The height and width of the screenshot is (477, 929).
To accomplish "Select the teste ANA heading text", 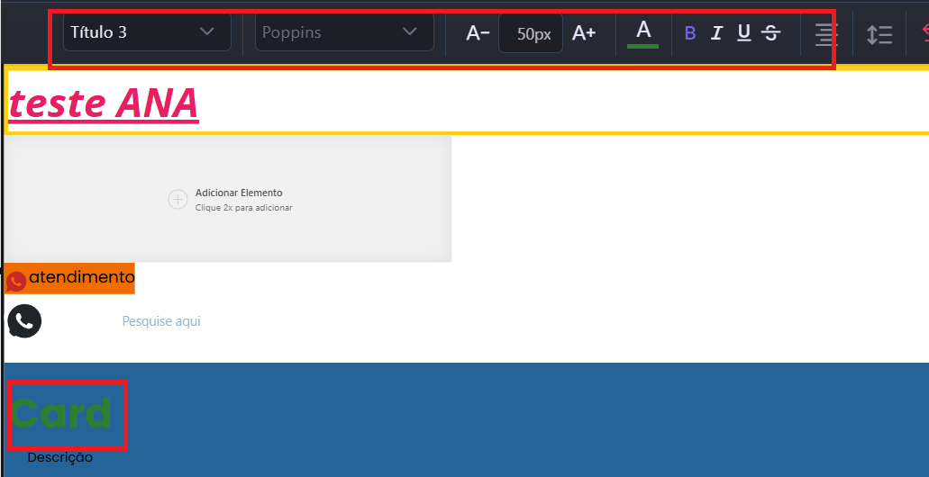I will pos(104,103).
